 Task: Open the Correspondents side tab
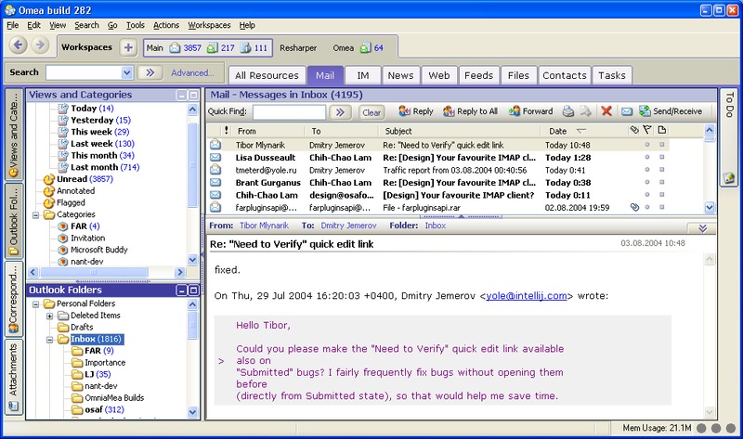coord(13,298)
